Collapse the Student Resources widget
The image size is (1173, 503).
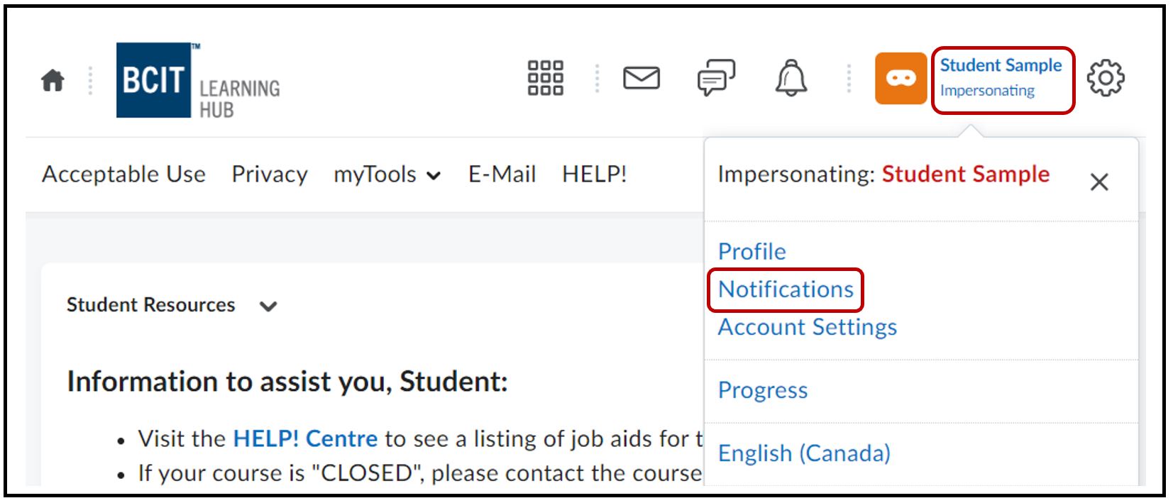click(268, 306)
